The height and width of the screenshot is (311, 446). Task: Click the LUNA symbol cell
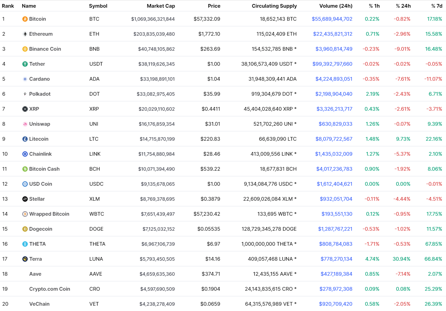(96, 259)
